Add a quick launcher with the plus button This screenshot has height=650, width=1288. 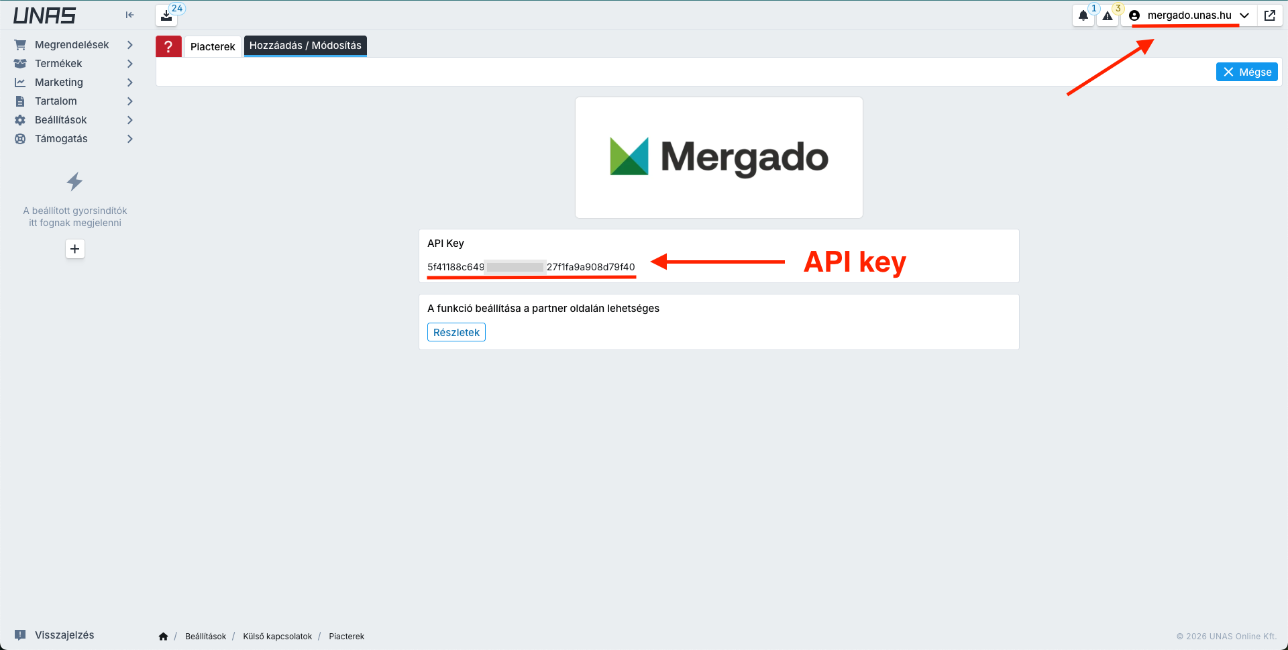click(x=74, y=249)
